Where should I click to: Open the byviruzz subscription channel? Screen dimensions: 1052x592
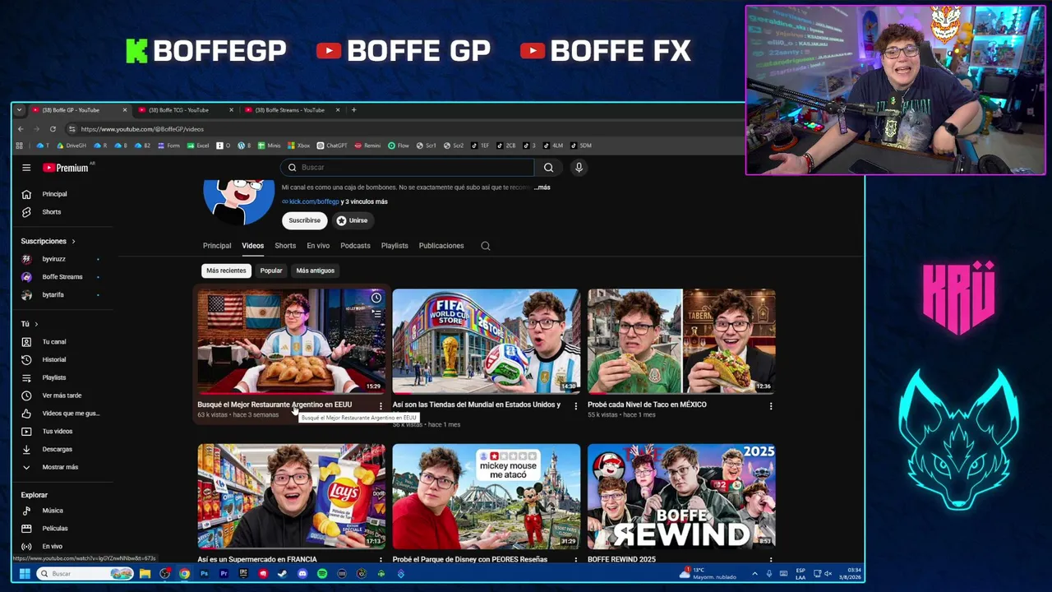[54, 259]
